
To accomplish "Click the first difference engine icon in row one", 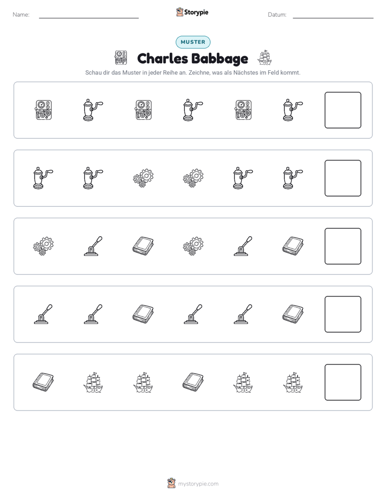I will click(x=43, y=110).
